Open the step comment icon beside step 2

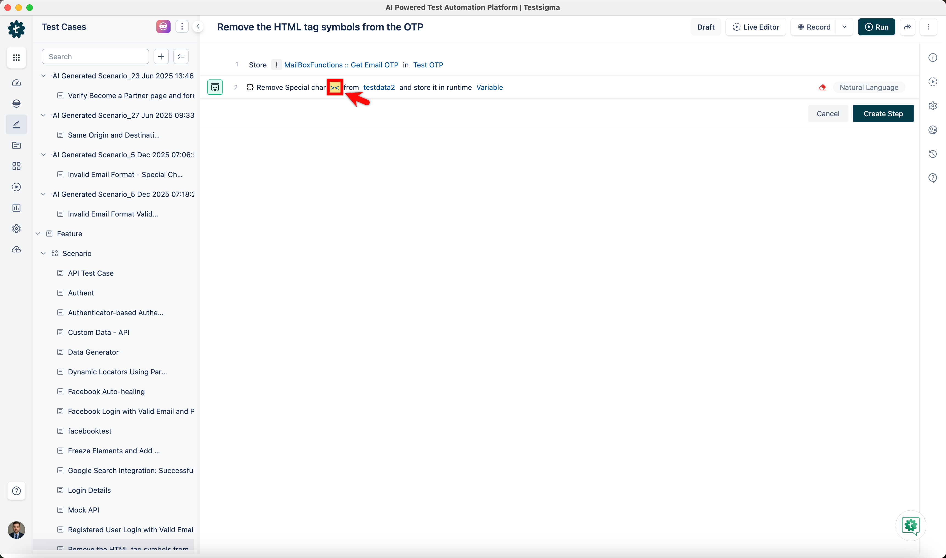pos(215,88)
